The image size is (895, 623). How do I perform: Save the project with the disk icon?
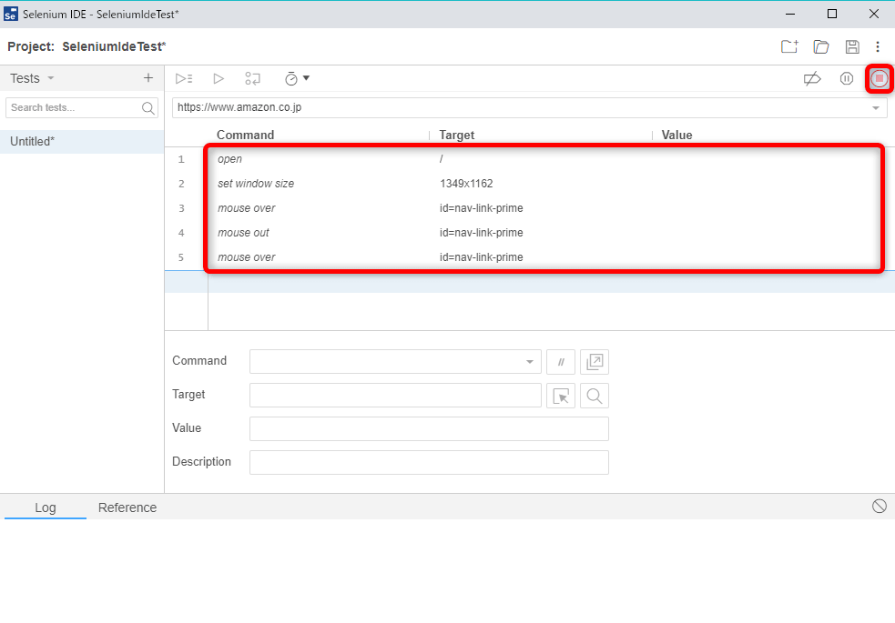(x=852, y=46)
